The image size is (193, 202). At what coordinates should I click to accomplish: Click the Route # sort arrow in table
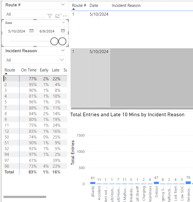pyautogui.click(x=74, y=9)
